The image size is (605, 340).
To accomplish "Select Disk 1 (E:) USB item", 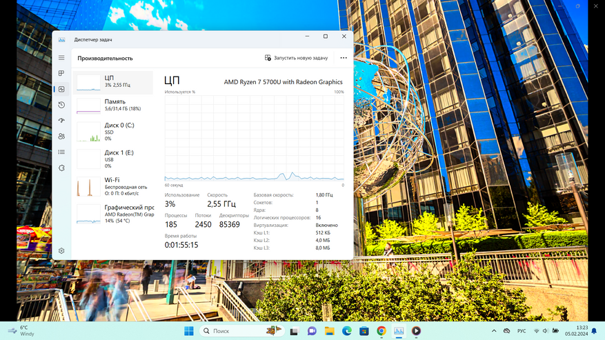I will coord(114,159).
